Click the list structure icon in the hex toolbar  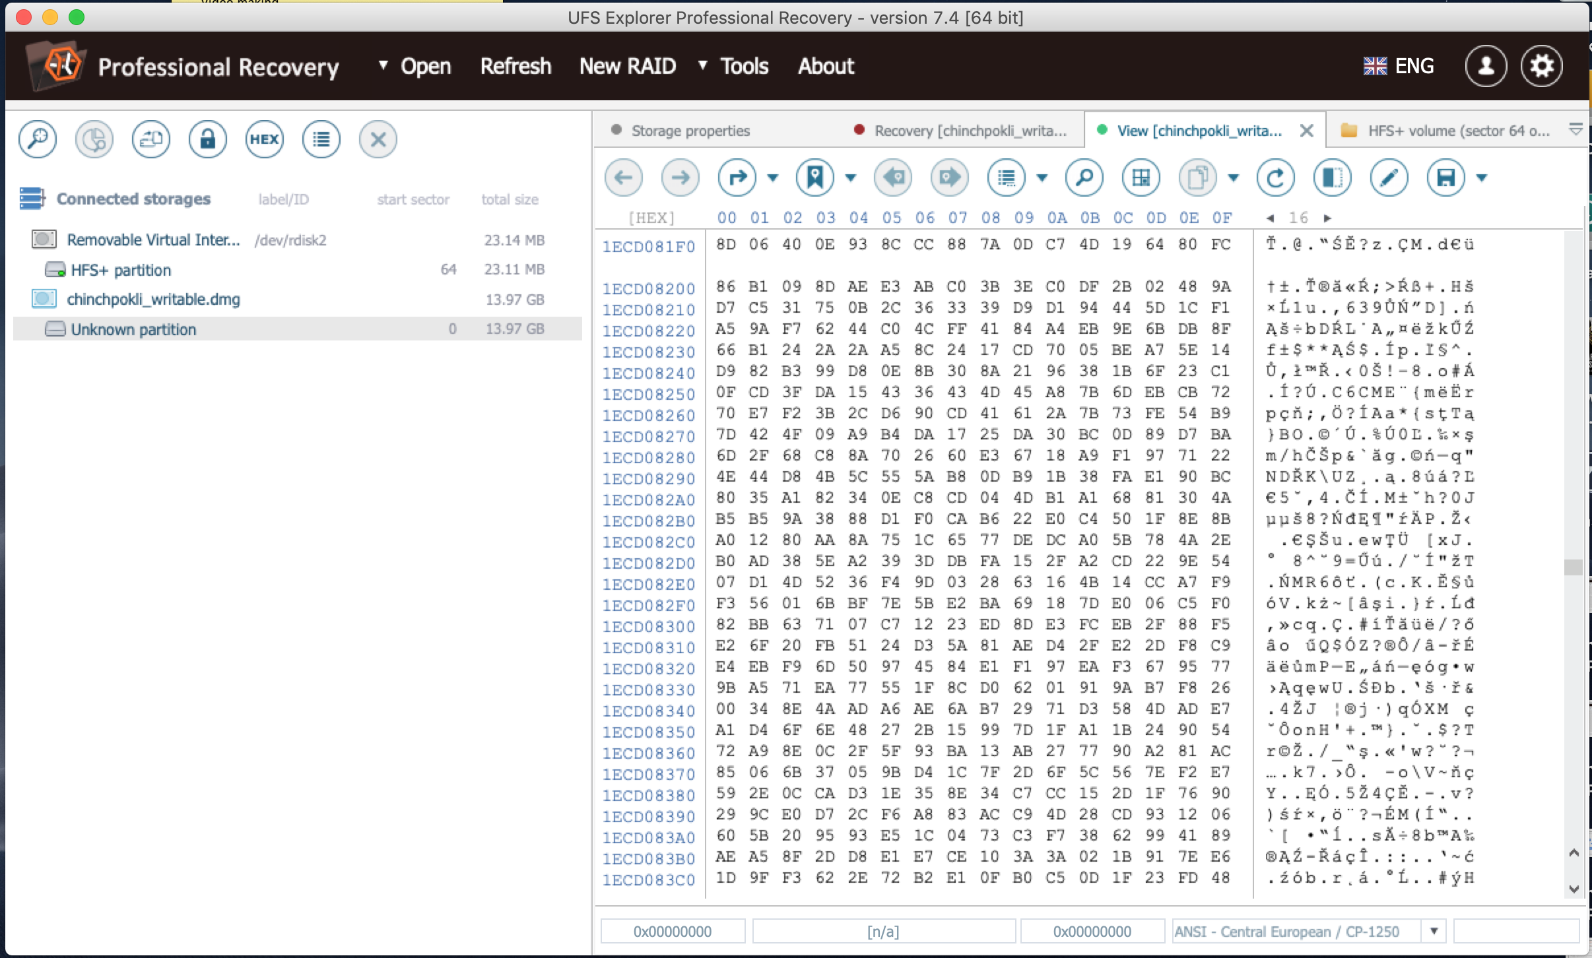coord(1007,177)
